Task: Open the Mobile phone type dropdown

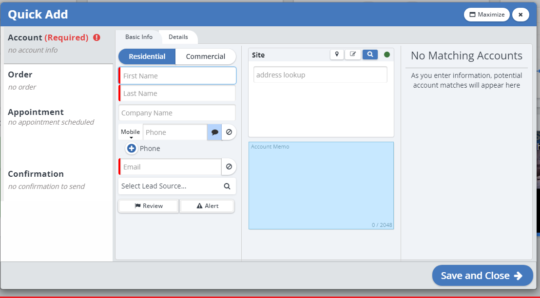Action: coord(131,133)
